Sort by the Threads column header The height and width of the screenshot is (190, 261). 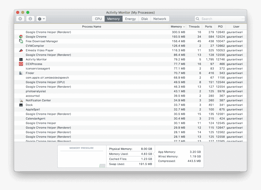tap(194, 27)
